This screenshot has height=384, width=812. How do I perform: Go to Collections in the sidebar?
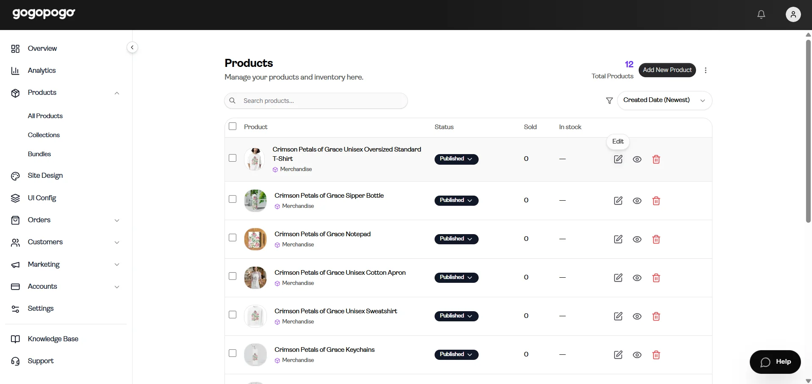[44, 135]
